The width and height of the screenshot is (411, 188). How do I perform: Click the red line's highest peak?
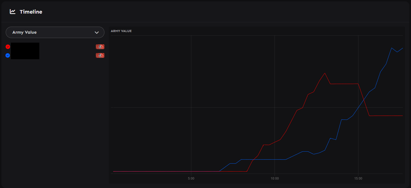click(324, 73)
